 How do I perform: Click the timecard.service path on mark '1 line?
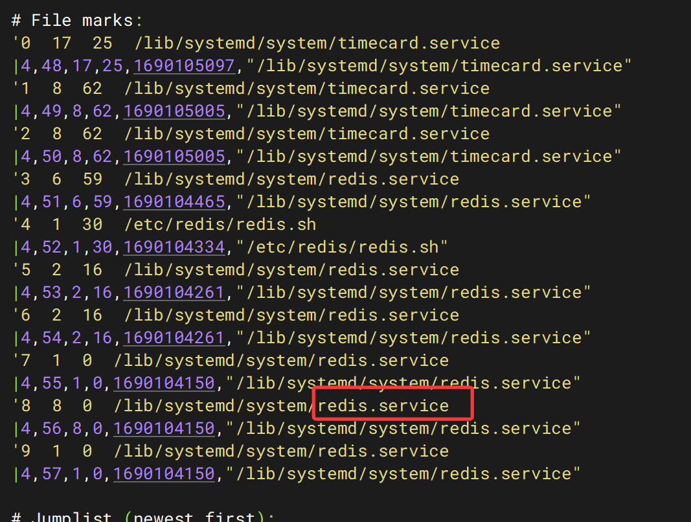pos(307,89)
